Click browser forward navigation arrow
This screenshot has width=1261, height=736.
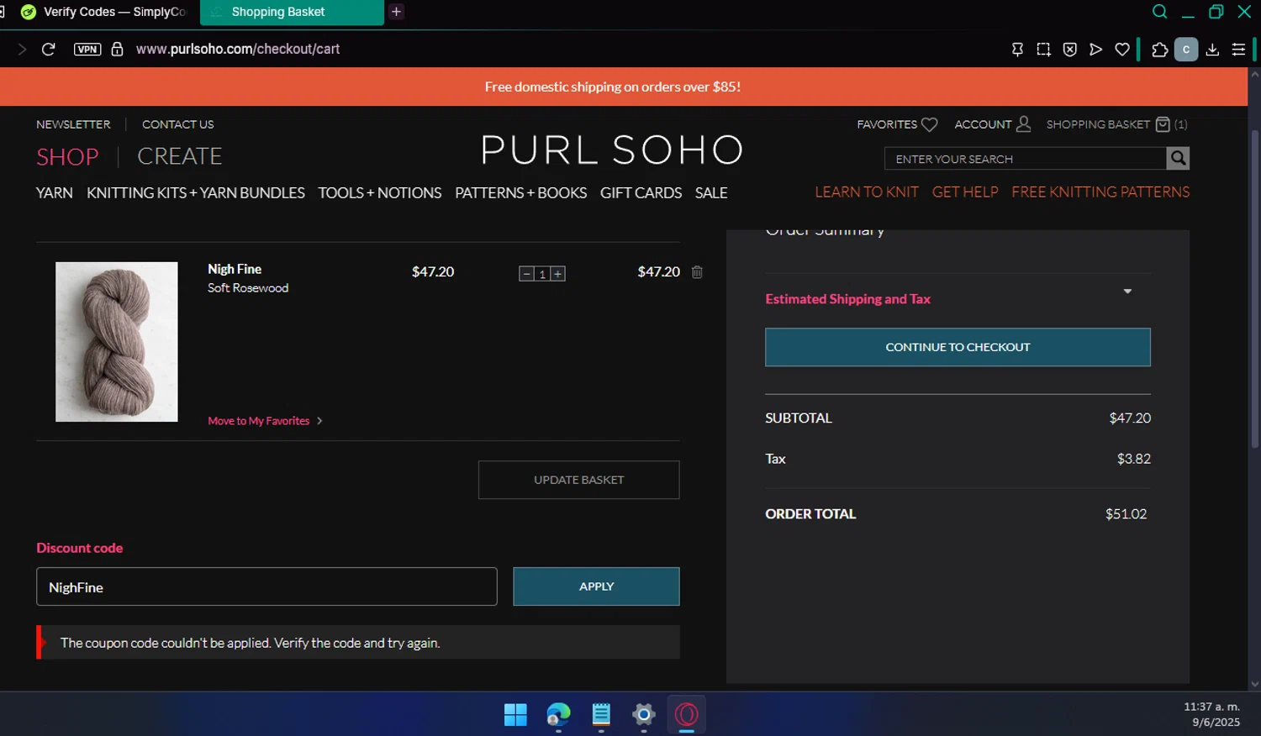pos(22,49)
